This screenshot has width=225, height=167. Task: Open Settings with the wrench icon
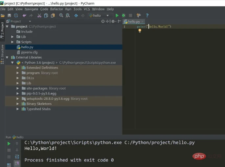[139, 15]
